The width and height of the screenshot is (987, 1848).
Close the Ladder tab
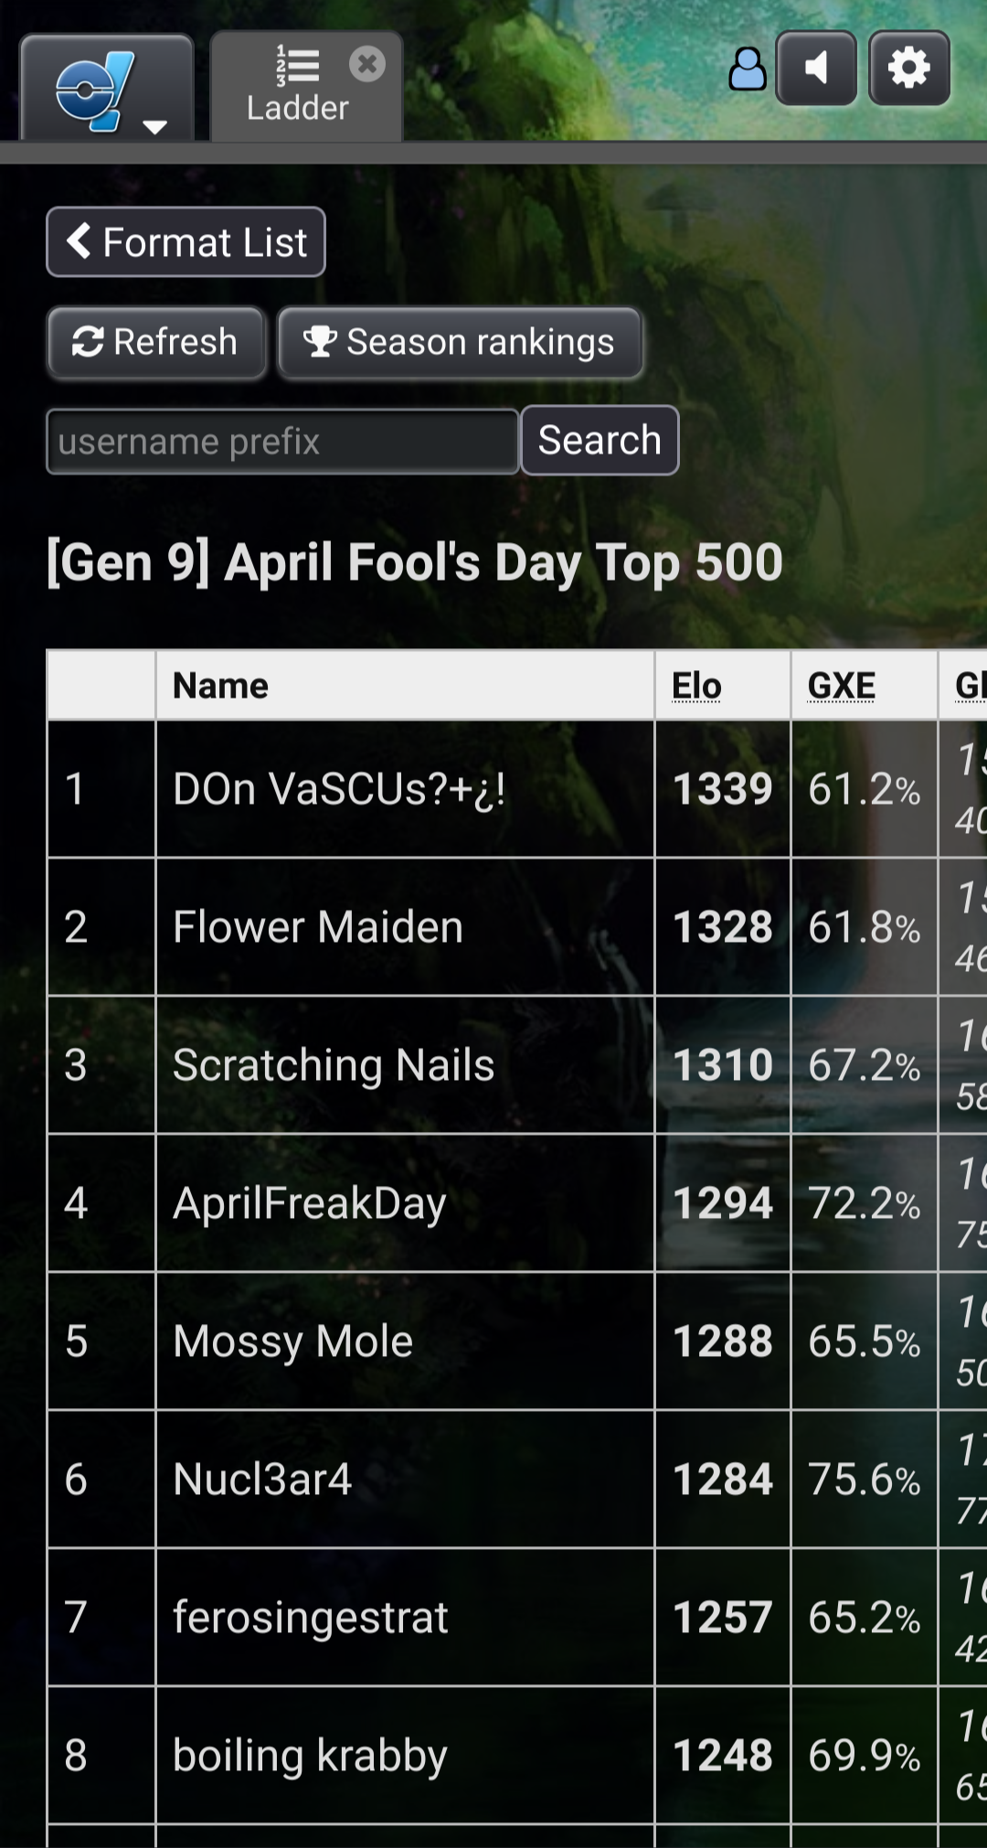367,64
